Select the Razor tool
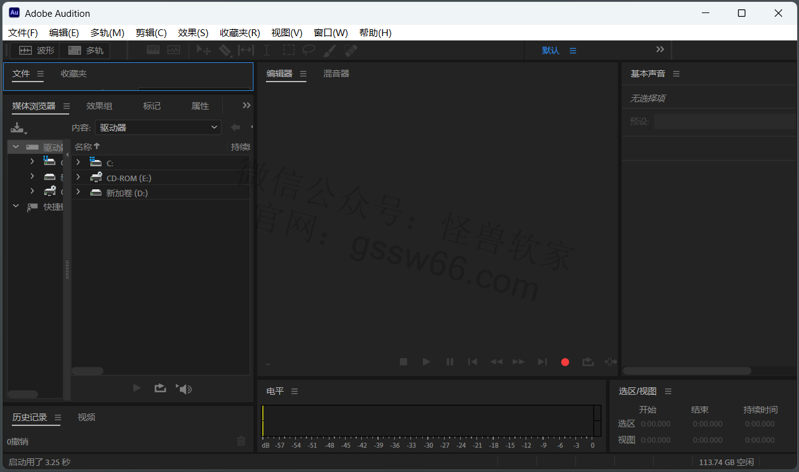Image resolution: width=799 pixels, height=472 pixels. (x=225, y=50)
